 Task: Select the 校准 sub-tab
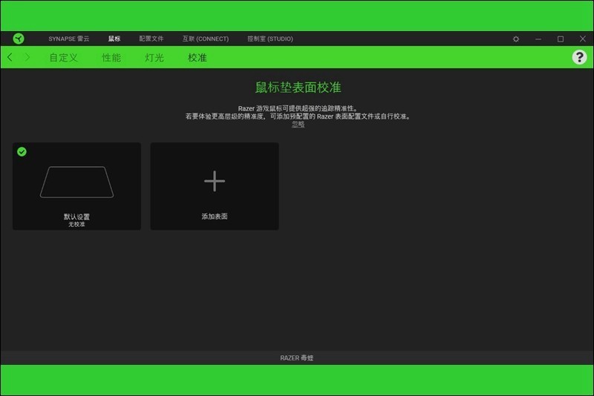[x=198, y=58]
